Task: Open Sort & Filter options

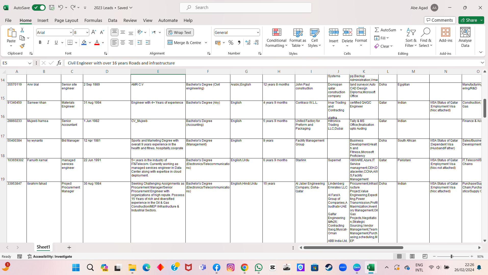Action: pos(411,38)
